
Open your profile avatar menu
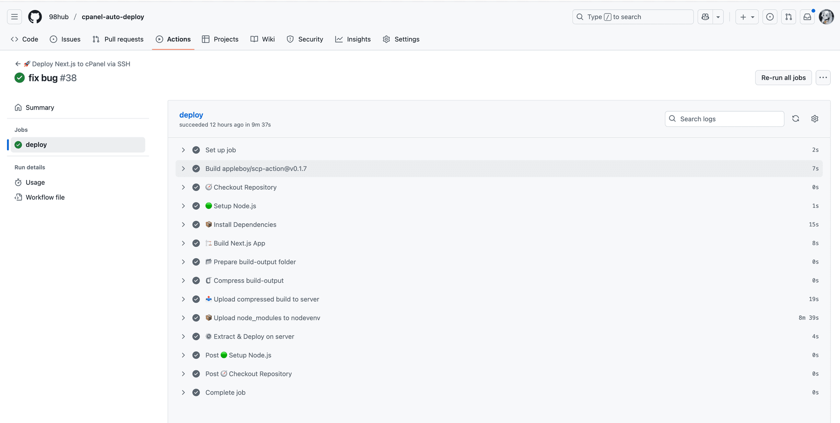point(826,17)
